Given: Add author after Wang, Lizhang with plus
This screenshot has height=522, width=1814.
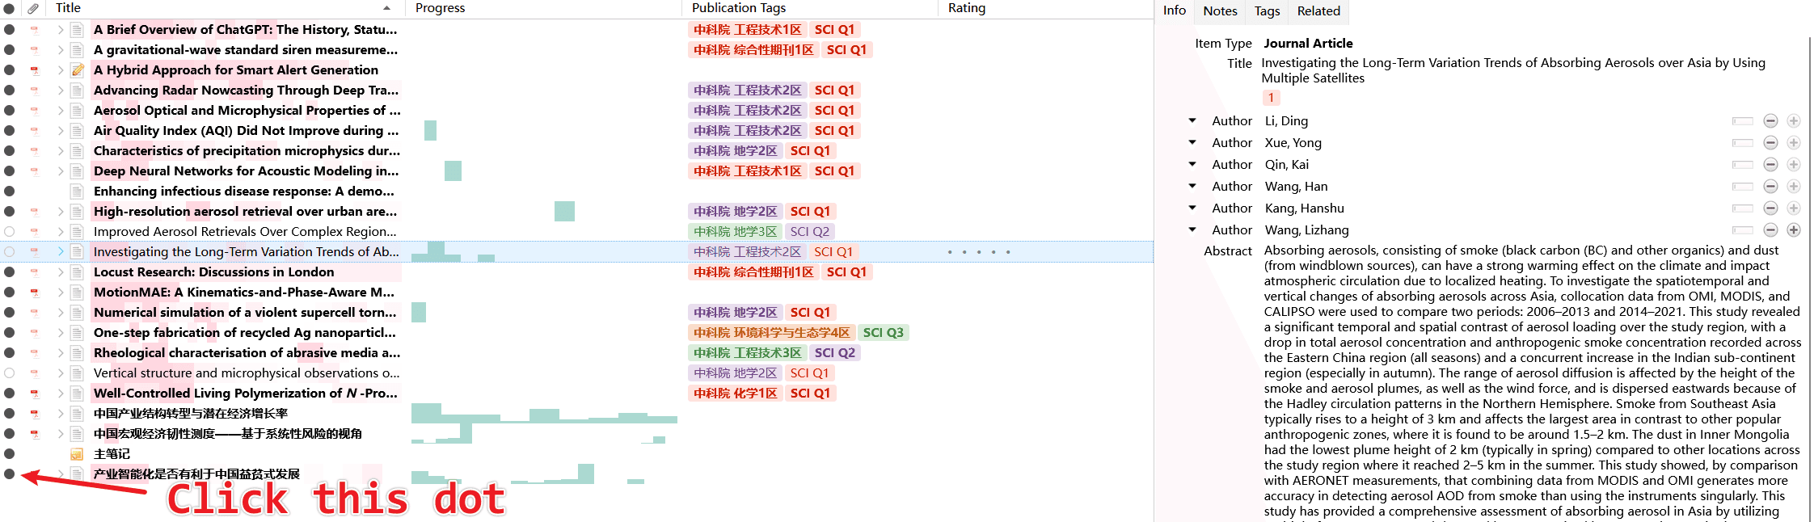Looking at the screenshot, I should pyautogui.click(x=1793, y=230).
